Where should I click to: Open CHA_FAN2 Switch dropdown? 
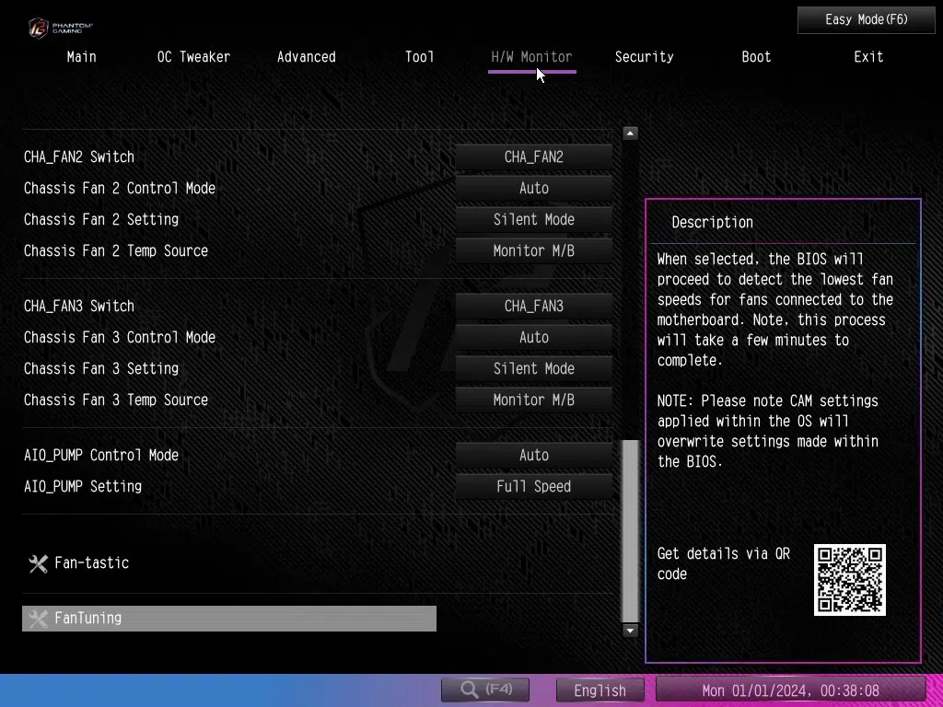(534, 157)
